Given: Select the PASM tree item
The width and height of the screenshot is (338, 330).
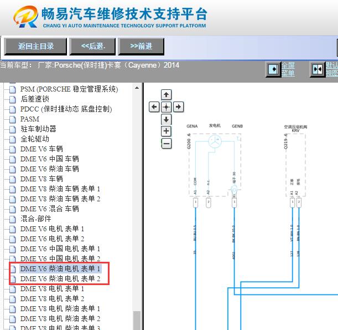Looking at the screenshot, I should [x=29, y=119].
